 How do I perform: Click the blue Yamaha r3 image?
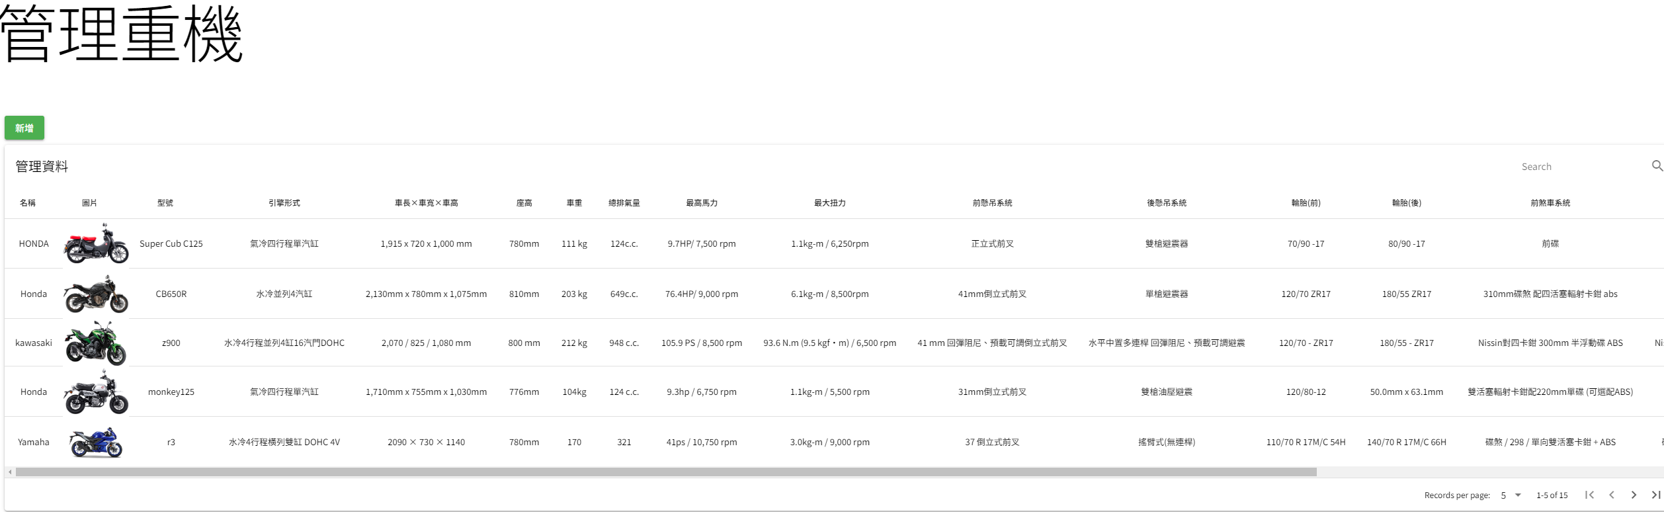click(x=96, y=442)
